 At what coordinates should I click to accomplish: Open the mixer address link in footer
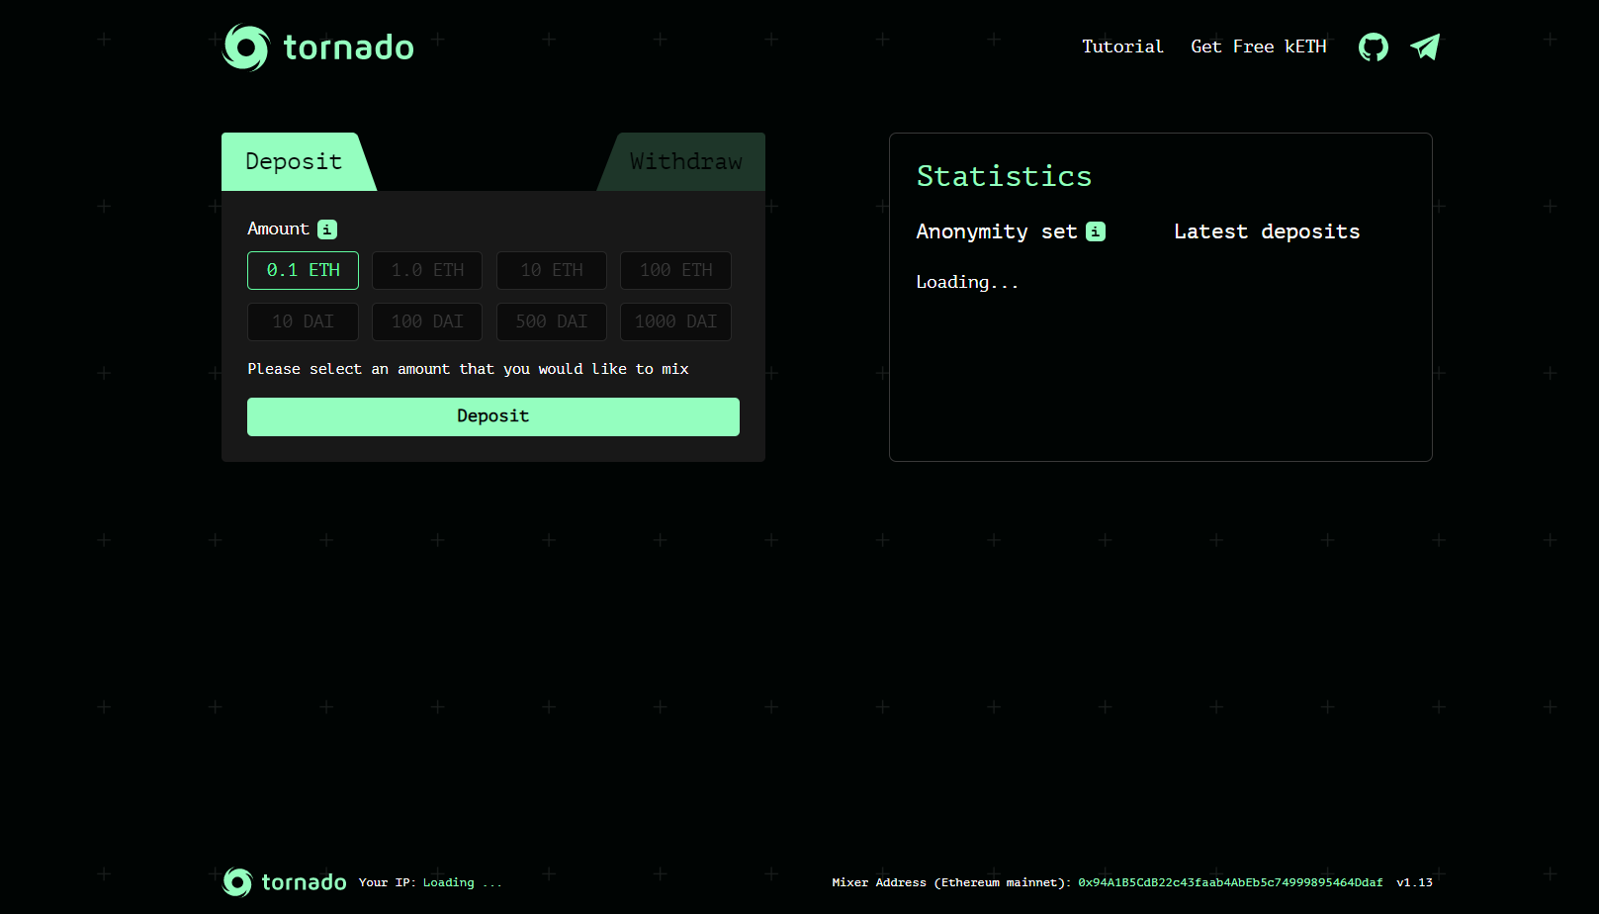(x=1230, y=882)
